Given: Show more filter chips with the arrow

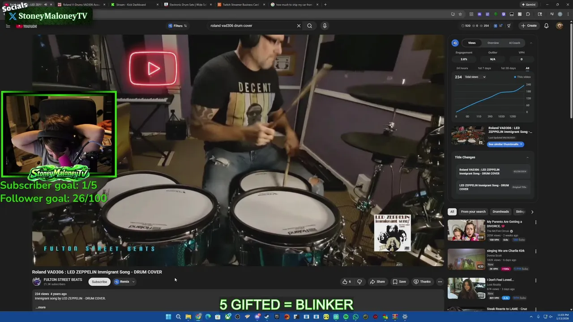Looking at the screenshot, I should point(532,212).
